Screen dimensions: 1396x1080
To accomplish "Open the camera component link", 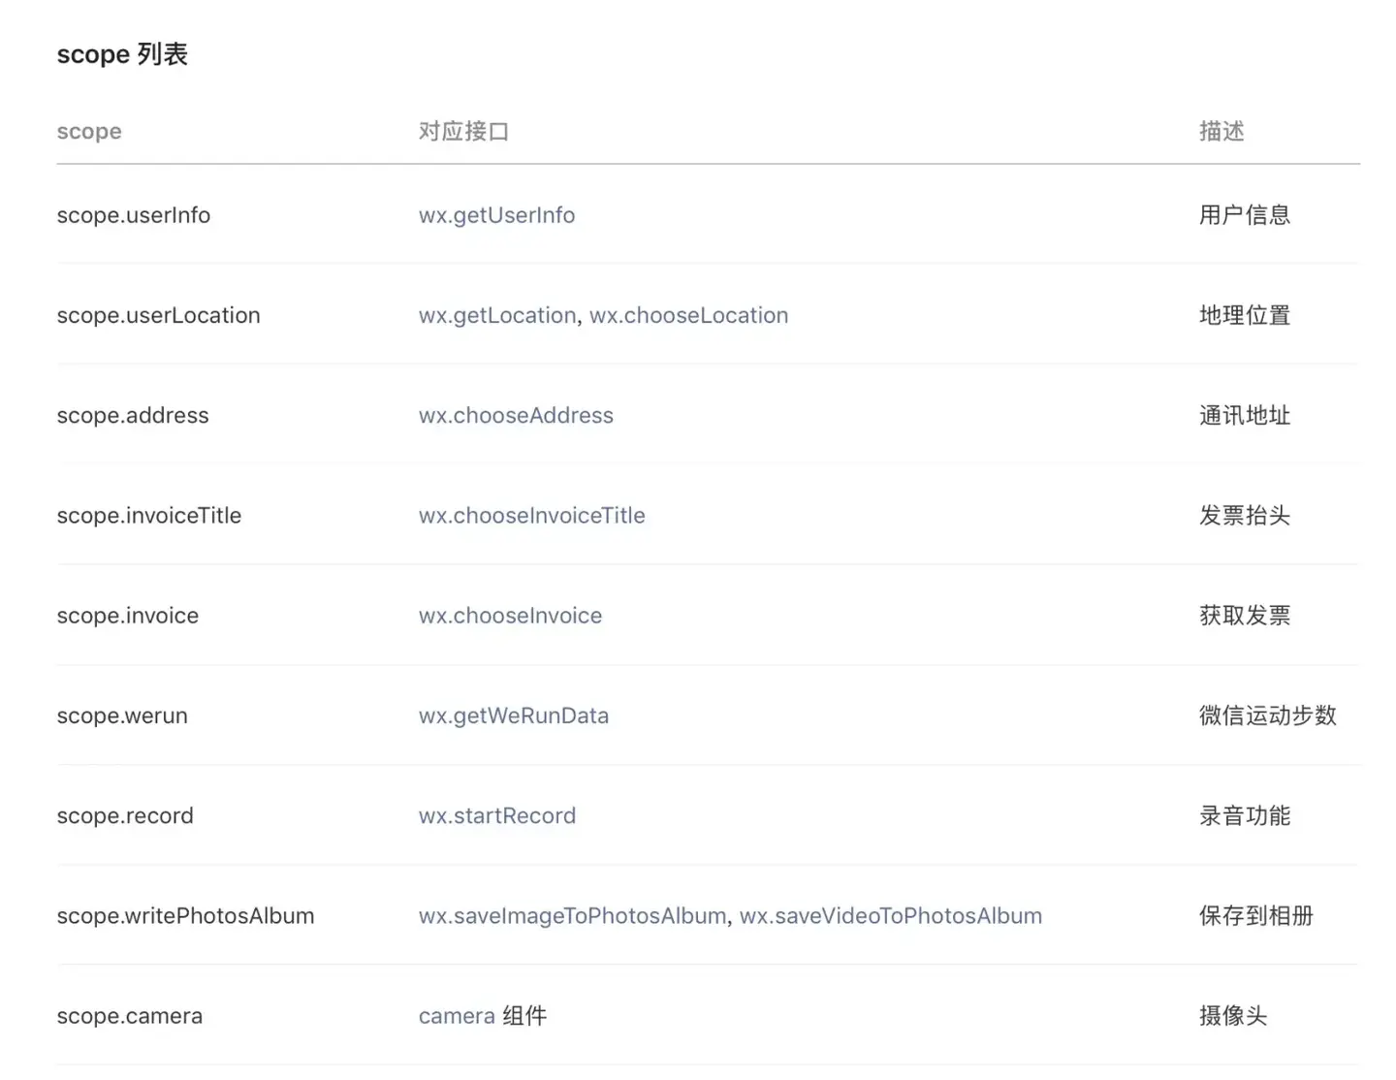I will click(x=457, y=1016).
